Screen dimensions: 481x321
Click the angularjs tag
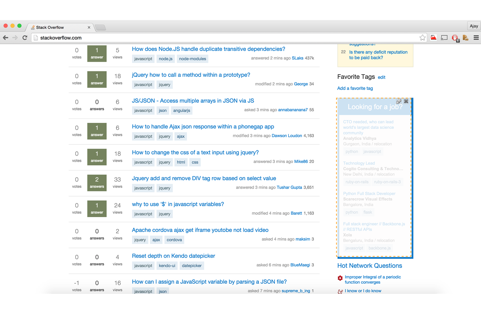click(x=182, y=110)
